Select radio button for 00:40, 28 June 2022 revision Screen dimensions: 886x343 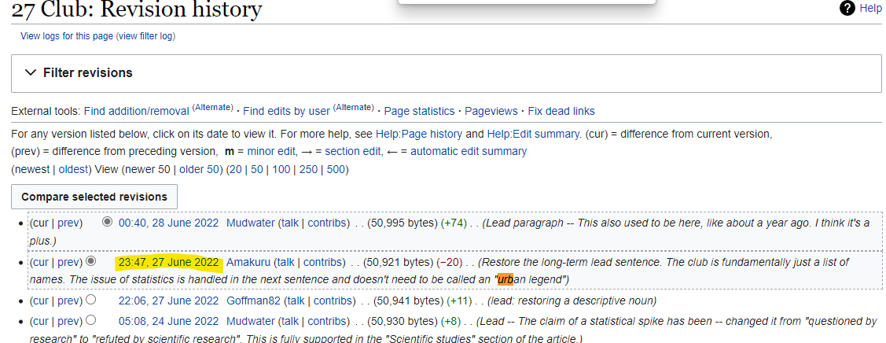(x=108, y=223)
